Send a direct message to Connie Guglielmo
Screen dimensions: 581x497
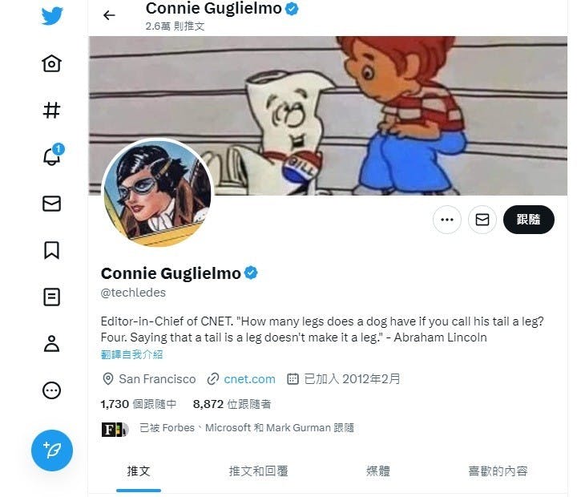[482, 220]
